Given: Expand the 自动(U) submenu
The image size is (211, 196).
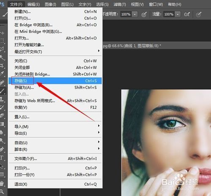Looking at the screenshot, I should click(x=55, y=143).
